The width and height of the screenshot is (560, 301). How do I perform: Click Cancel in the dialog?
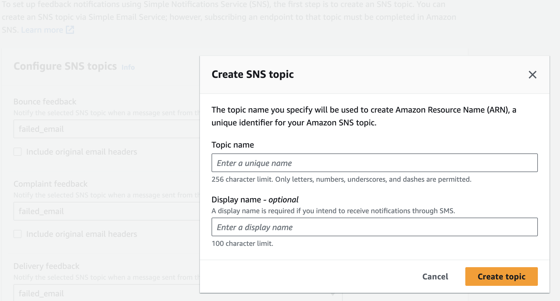click(435, 276)
